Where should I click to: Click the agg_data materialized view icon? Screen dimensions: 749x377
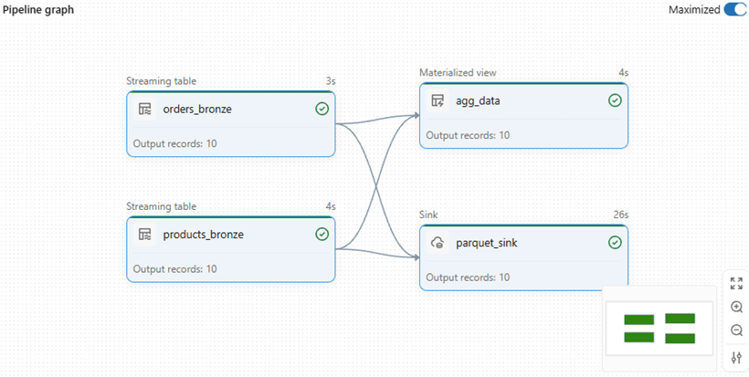pyautogui.click(x=438, y=100)
